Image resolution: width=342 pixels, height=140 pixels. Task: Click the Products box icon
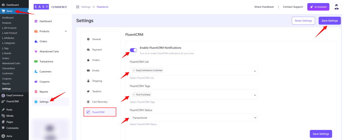[x=36, y=31]
